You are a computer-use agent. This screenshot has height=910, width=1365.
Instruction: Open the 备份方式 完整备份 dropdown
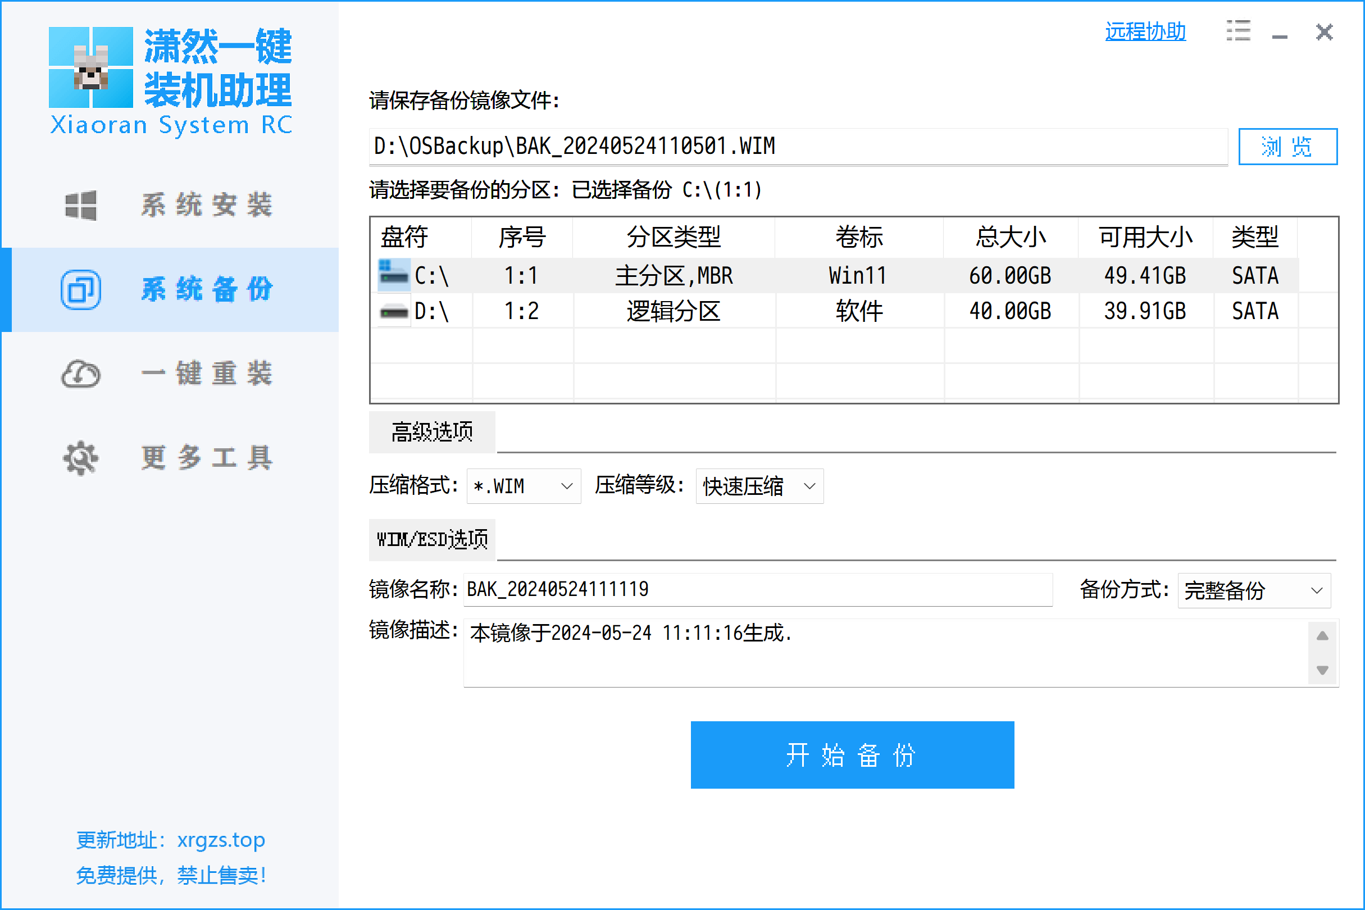coord(1254,590)
